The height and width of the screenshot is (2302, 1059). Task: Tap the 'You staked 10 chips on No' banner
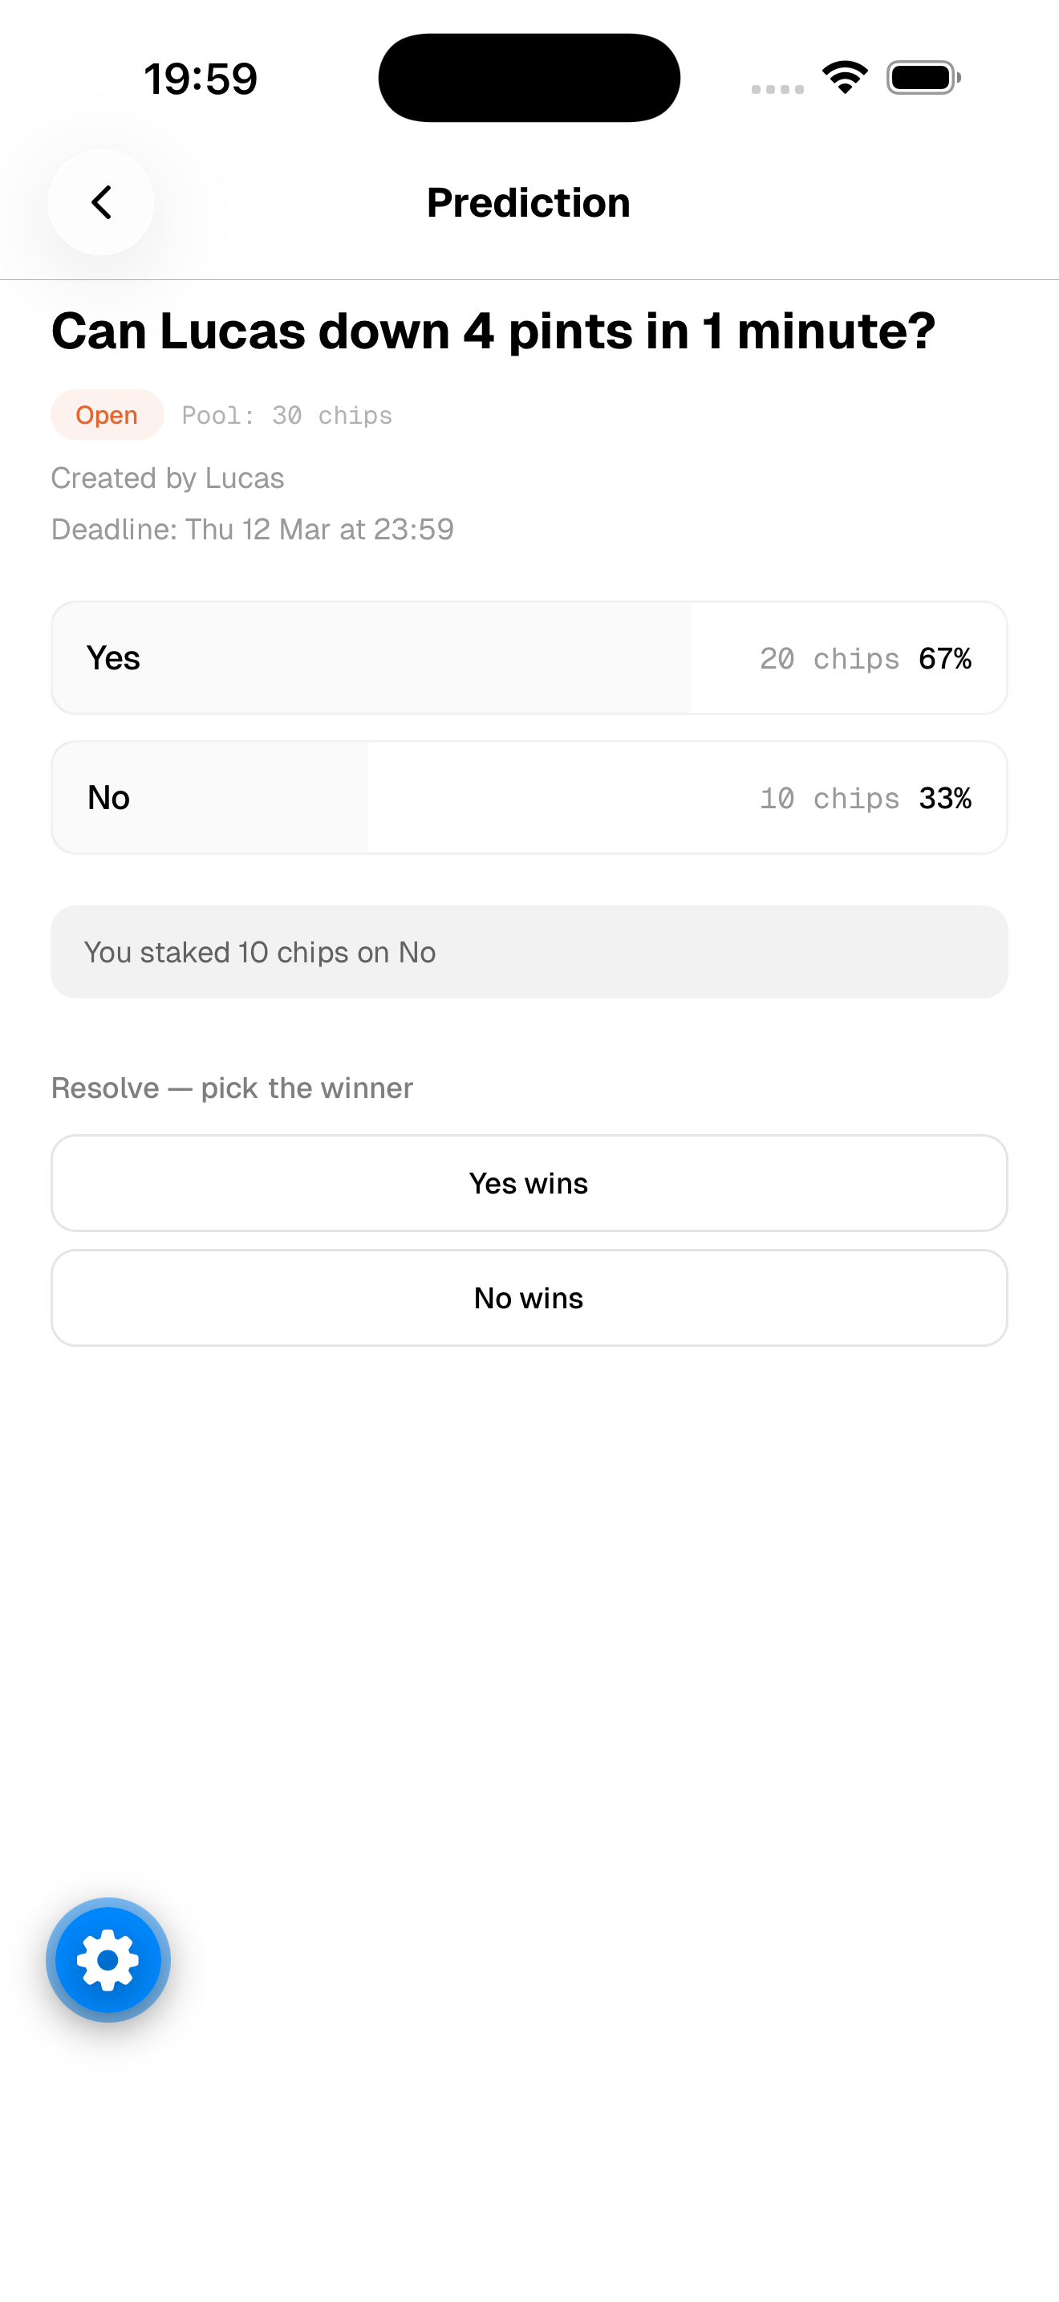(529, 952)
